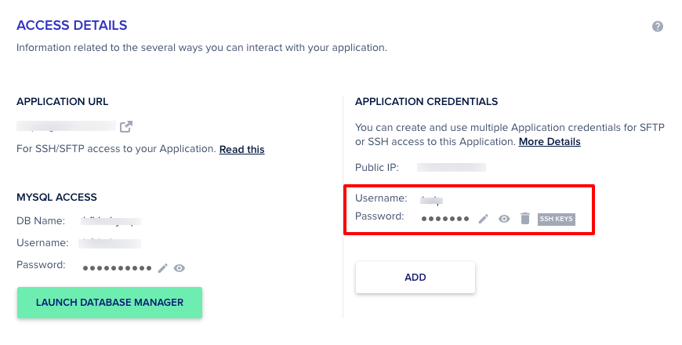Open the Application URL external link icon
682x345 pixels.
pos(125,126)
